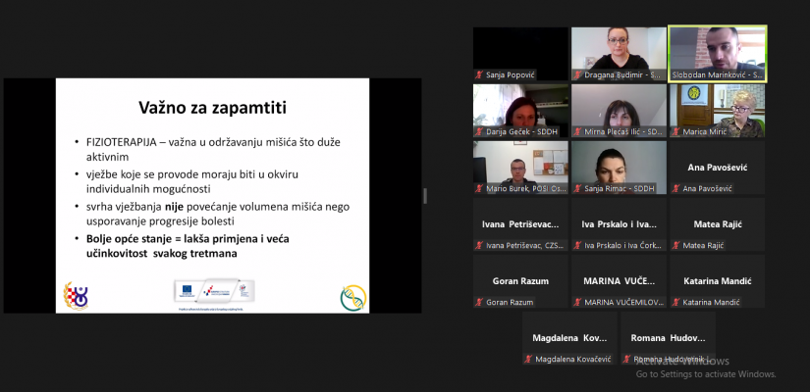Click the muted mic icon beside Sanja Popović
The image size is (810, 392).
(479, 74)
